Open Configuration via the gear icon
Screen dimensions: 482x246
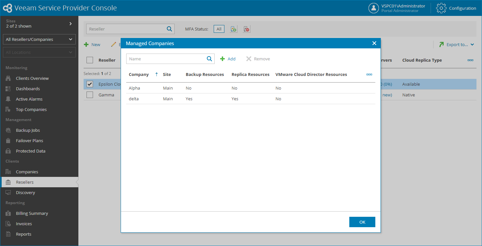tap(441, 8)
